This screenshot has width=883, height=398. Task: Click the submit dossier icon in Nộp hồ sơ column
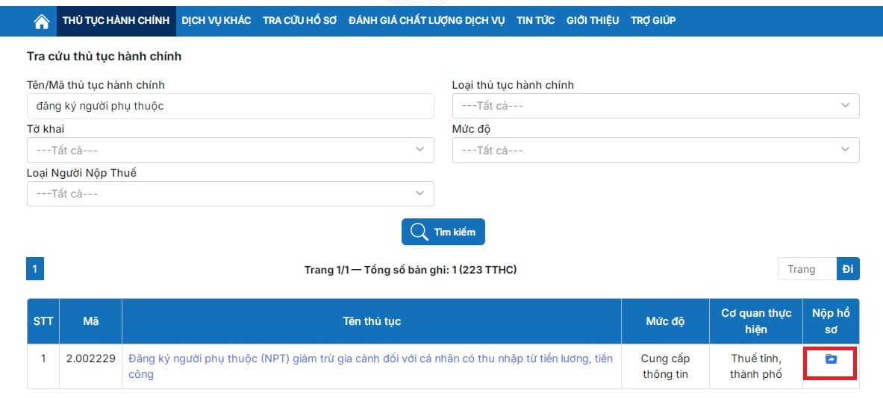(x=831, y=359)
